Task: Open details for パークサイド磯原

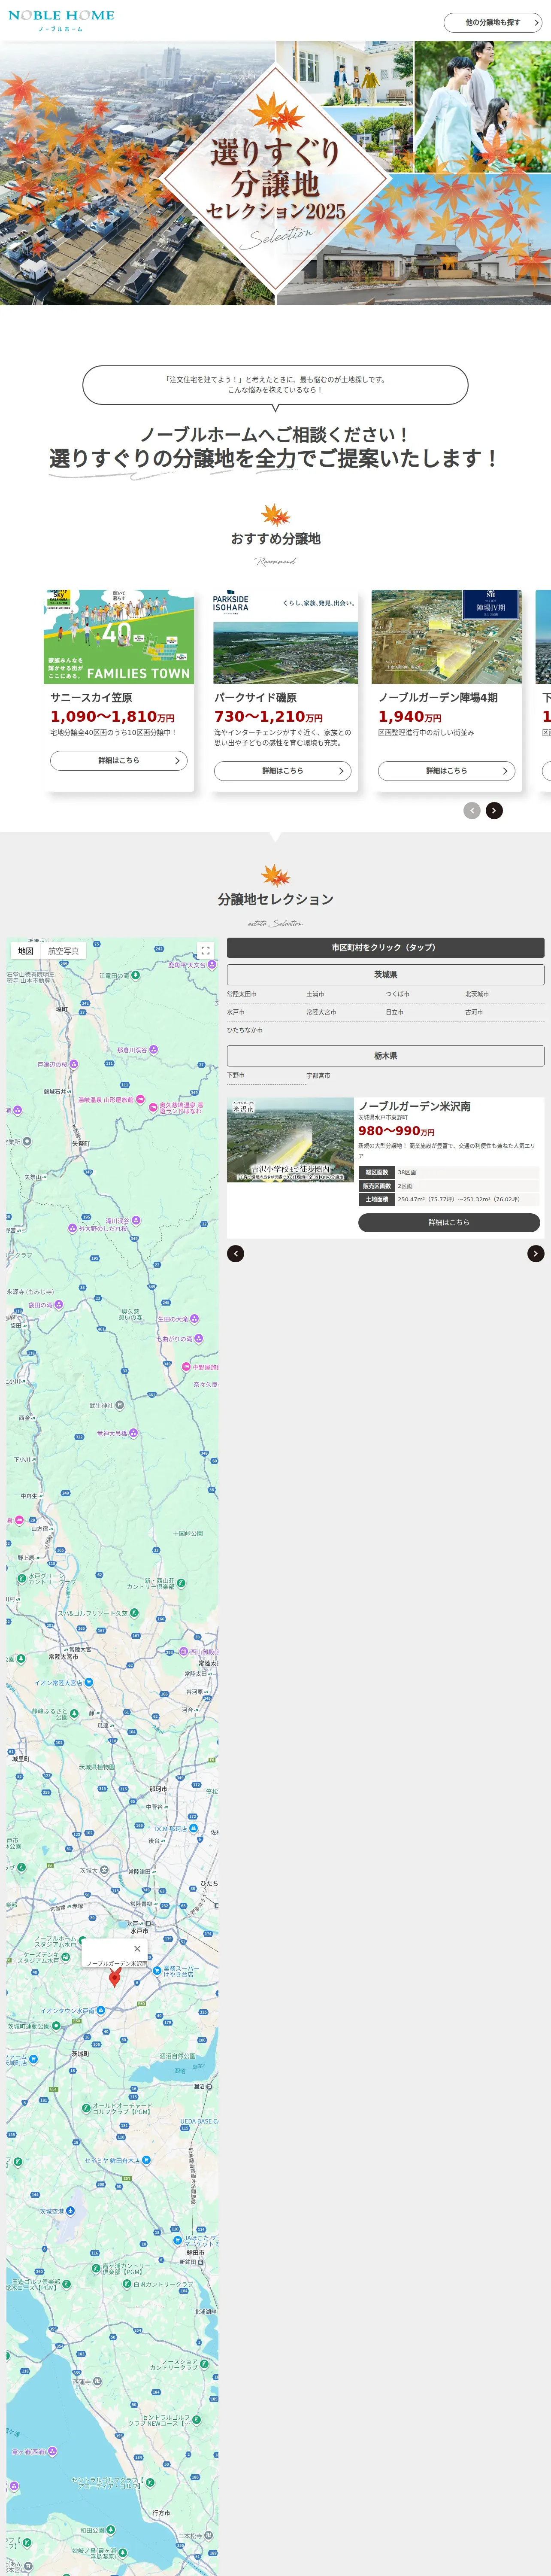Action: (x=283, y=771)
